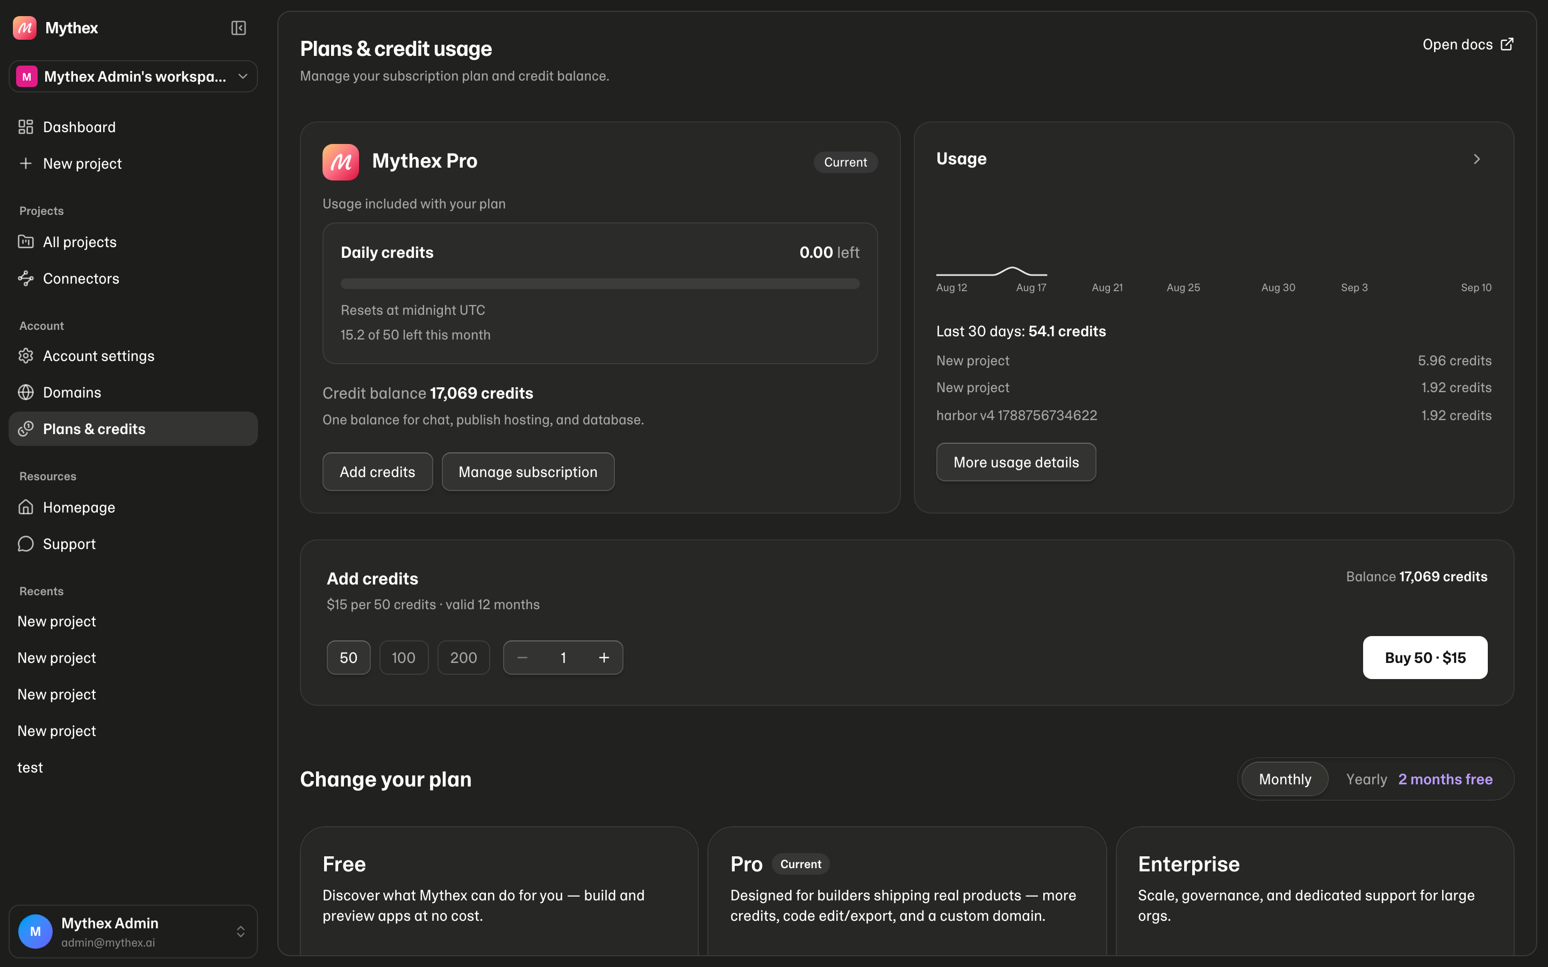1548x967 pixels.
Task: Open the Open docs link
Action: [1468, 44]
